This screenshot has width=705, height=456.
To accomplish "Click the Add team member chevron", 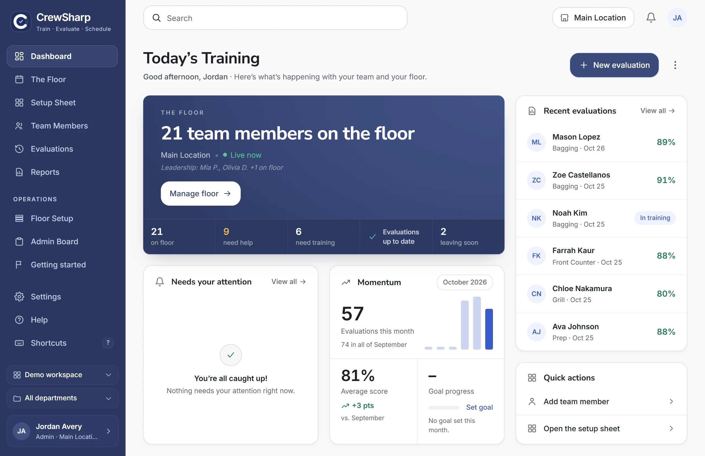I will coord(671,401).
